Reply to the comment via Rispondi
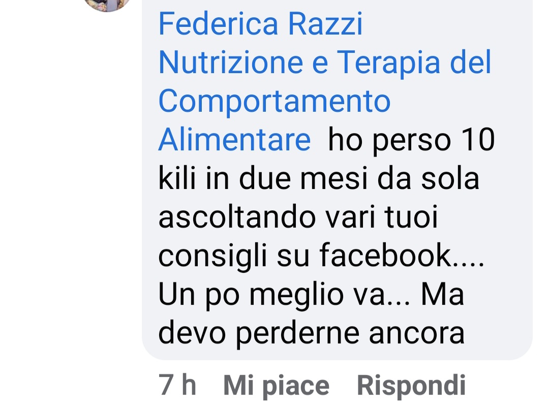This screenshot has width=549, height=414. point(411,386)
